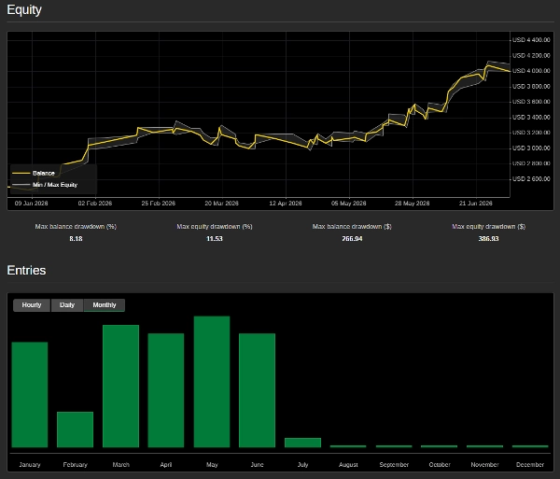Screen dimensions: 560x479
Task: Click the July entries bar
Action: 302,443
